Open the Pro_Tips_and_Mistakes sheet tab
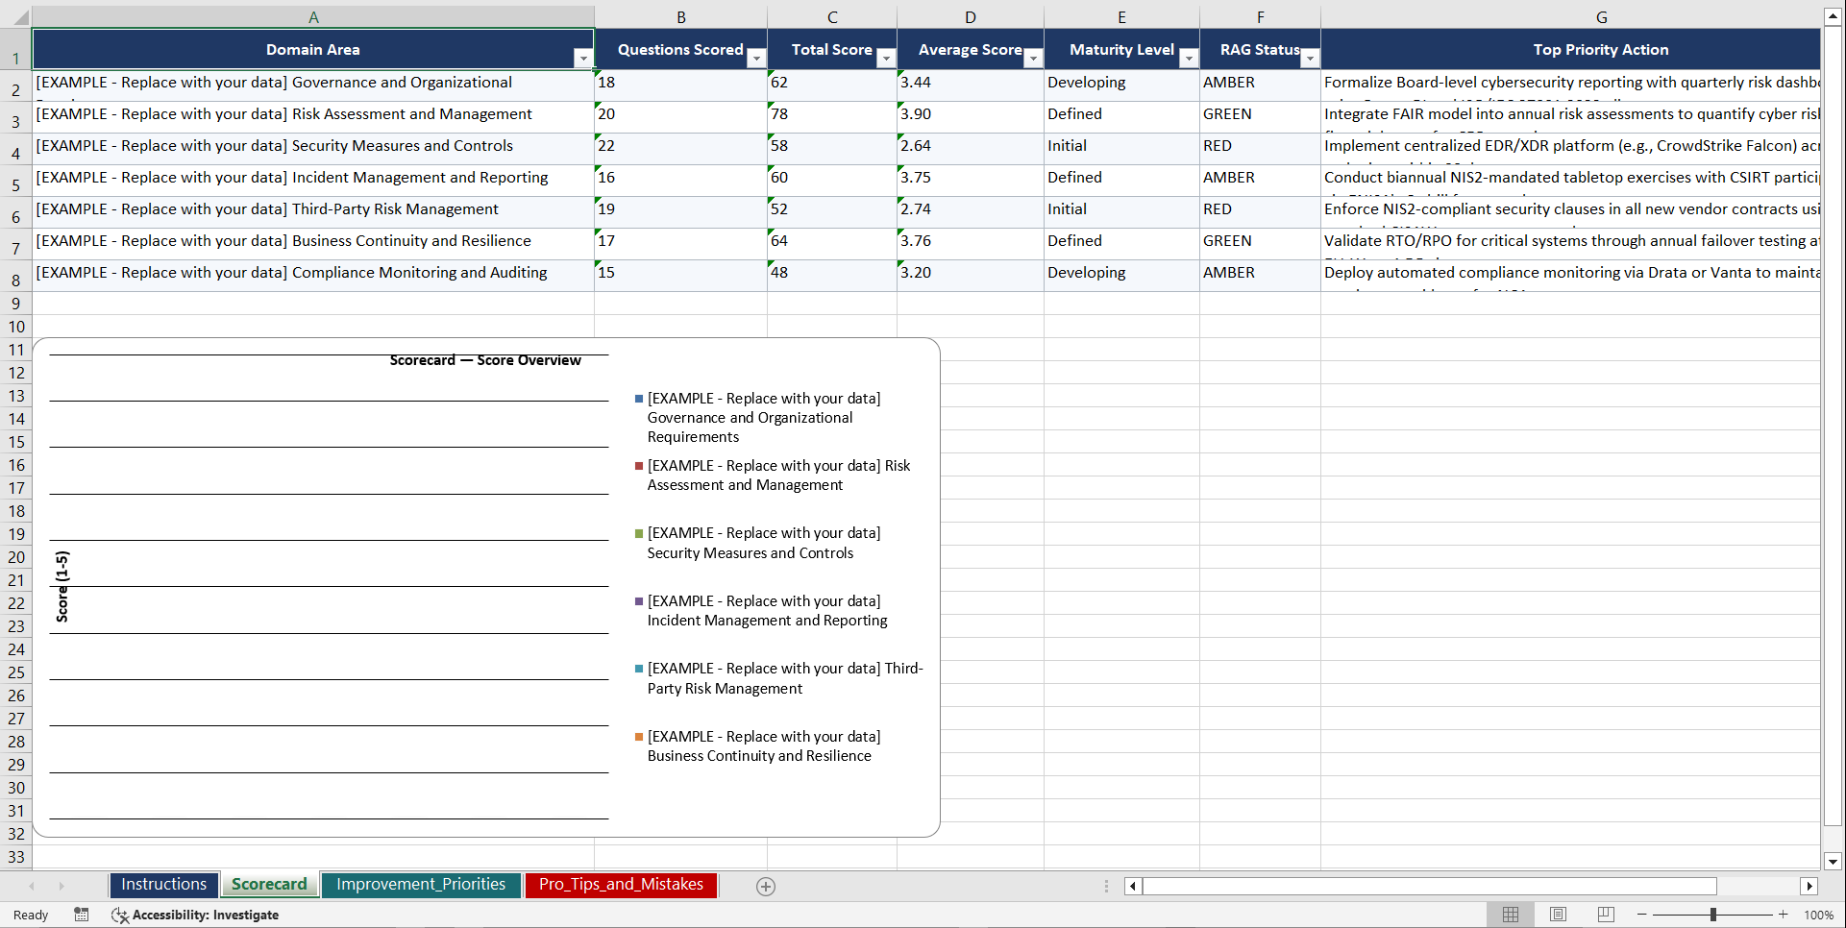 pos(621,884)
